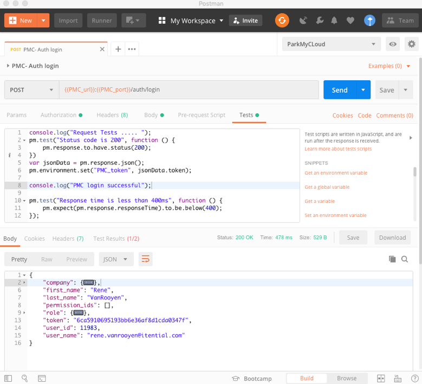Open help question mark icon
Screen dimensions: 422x384
(x=415, y=379)
